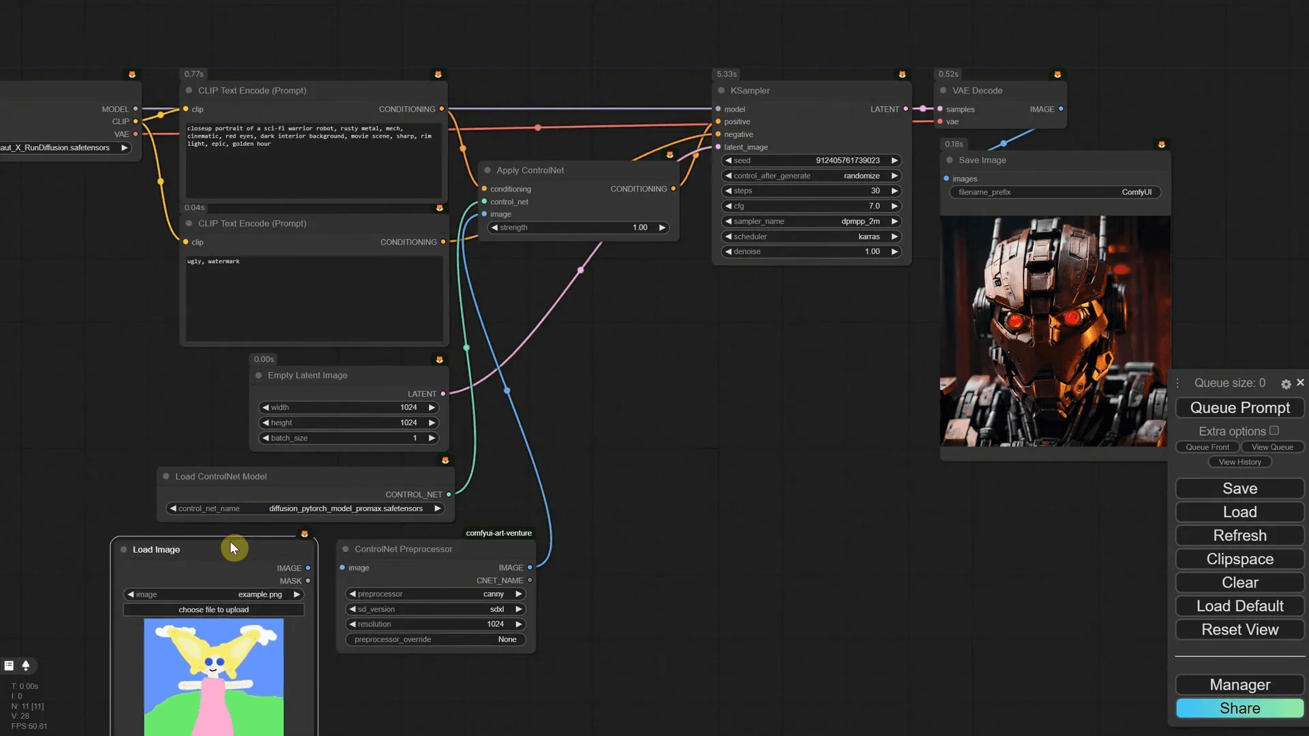Click the rocket icon bottom-left
The image size is (1309, 736).
[27, 666]
